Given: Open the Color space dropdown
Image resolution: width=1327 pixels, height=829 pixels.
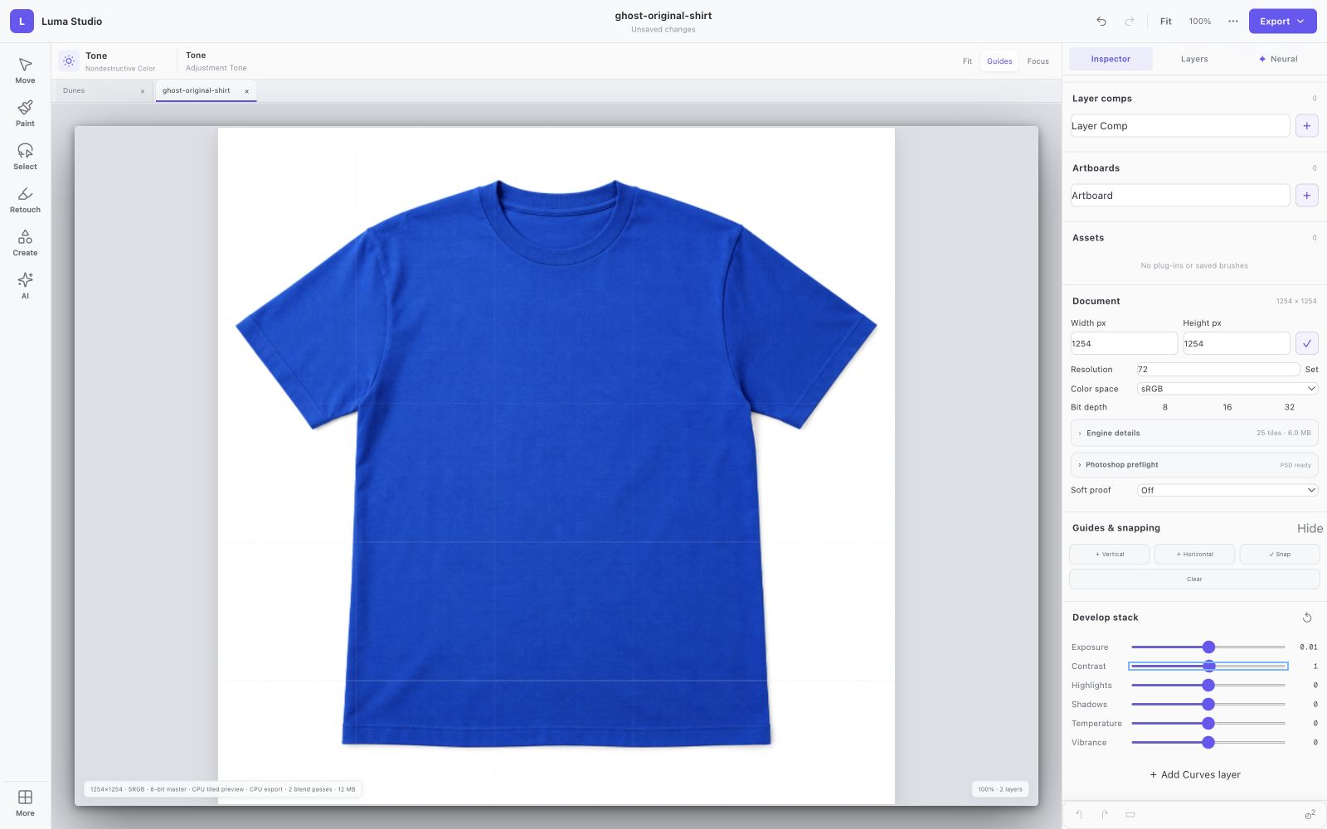Looking at the screenshot, I should pos(1227,389).
